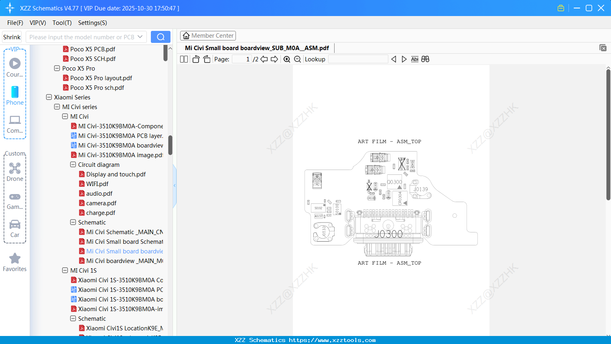Click the Member Center button
Image resolution: width=611 pixels, height=344 pixels.
pos(208,36)
